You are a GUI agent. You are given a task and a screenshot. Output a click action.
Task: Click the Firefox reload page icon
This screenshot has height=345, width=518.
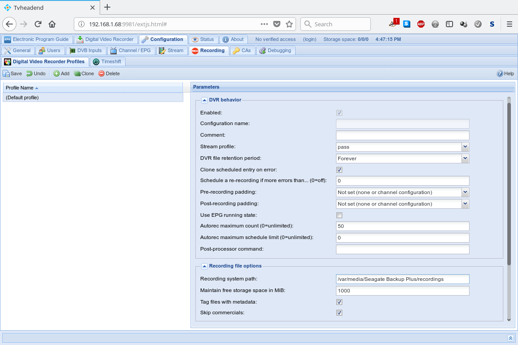[x=38, y=24]
